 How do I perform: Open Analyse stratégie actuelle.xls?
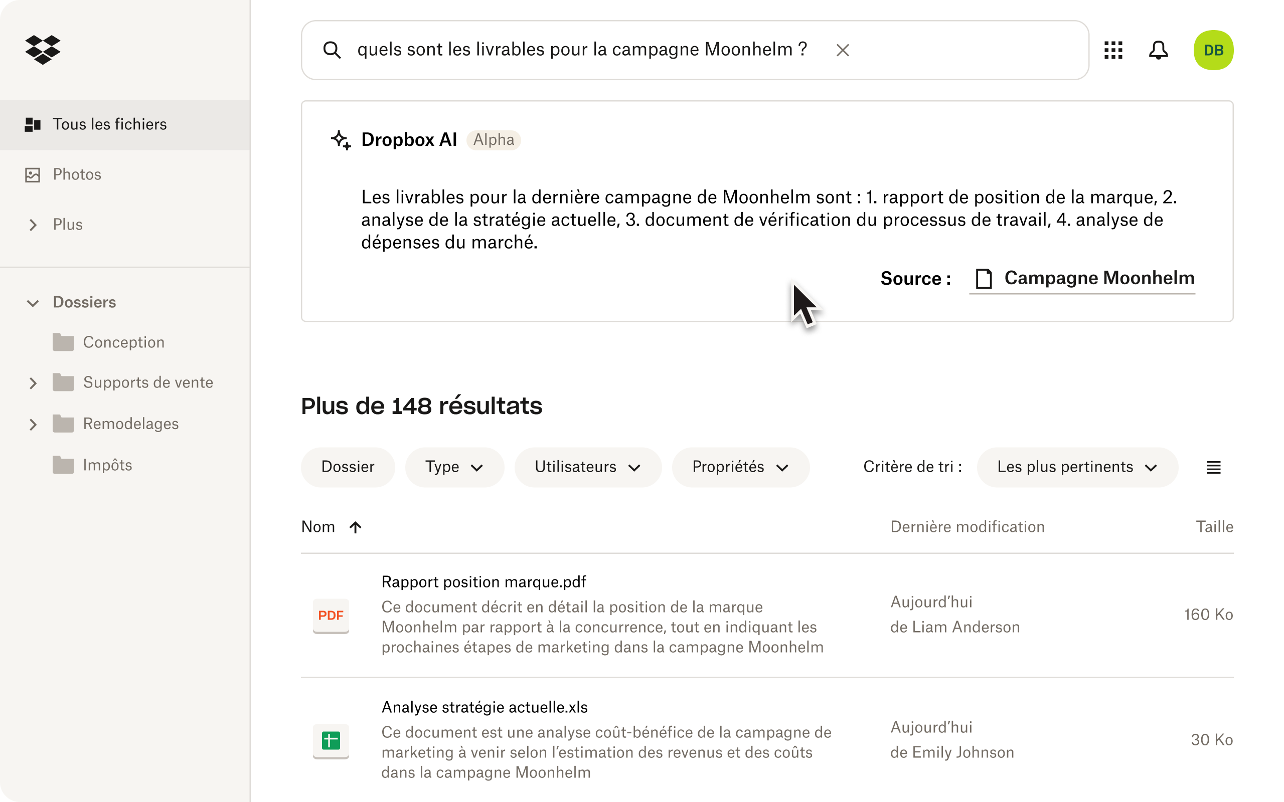tap(485, 708)
